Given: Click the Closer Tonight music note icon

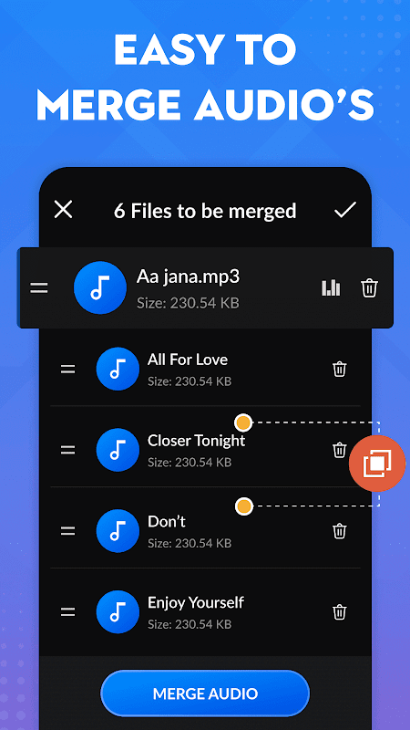Looking at the screenshot, I should 118,450.
